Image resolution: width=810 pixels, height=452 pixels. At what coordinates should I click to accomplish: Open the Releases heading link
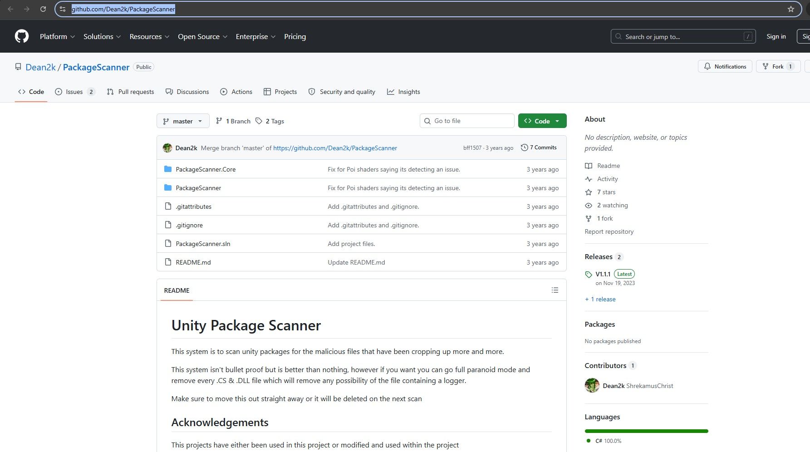click(x=599, y=257)
